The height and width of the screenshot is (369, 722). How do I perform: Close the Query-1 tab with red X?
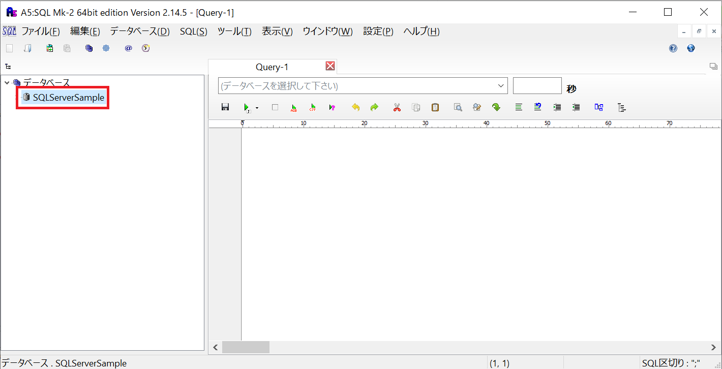pos(330,66)
